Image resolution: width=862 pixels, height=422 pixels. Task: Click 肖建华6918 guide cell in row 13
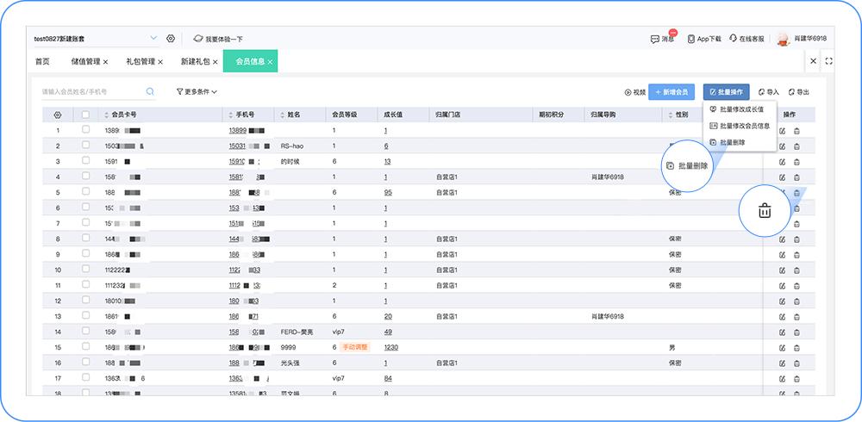pyautogui.click(x=608, y=317)
